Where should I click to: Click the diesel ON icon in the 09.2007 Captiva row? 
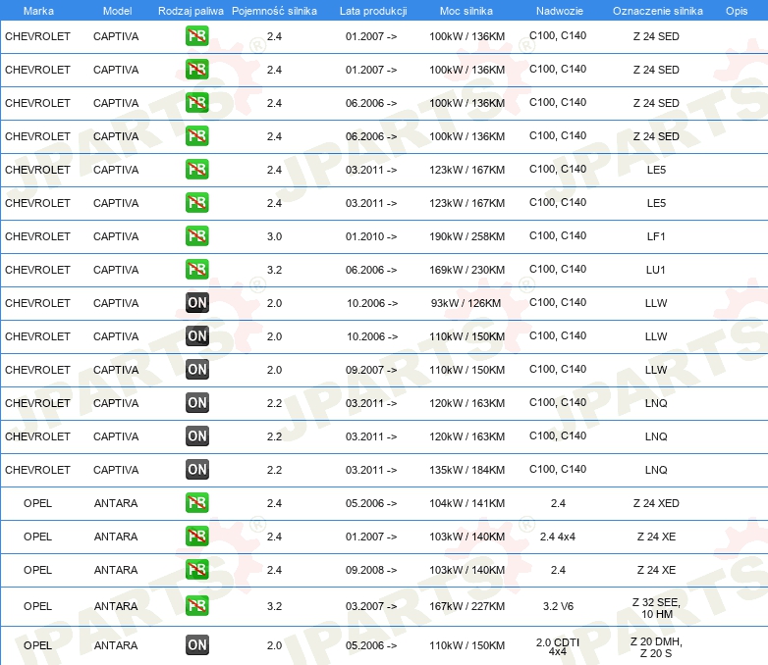tap(196, 370)
